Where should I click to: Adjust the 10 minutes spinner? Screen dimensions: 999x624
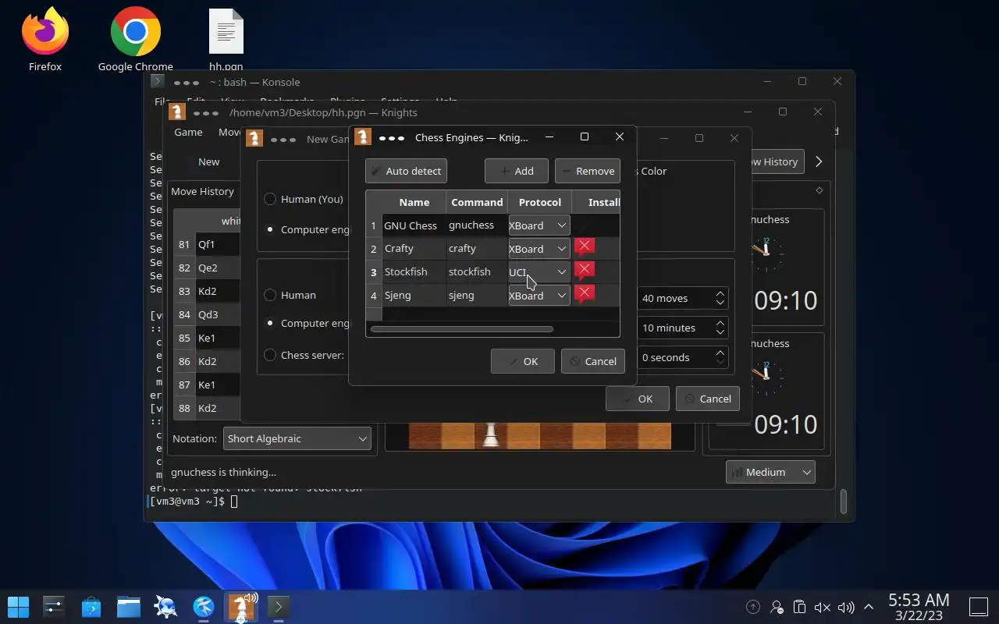click(683, 328)
